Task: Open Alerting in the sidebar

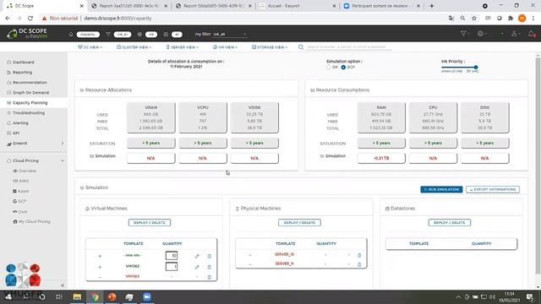Action: click(20, 123)
